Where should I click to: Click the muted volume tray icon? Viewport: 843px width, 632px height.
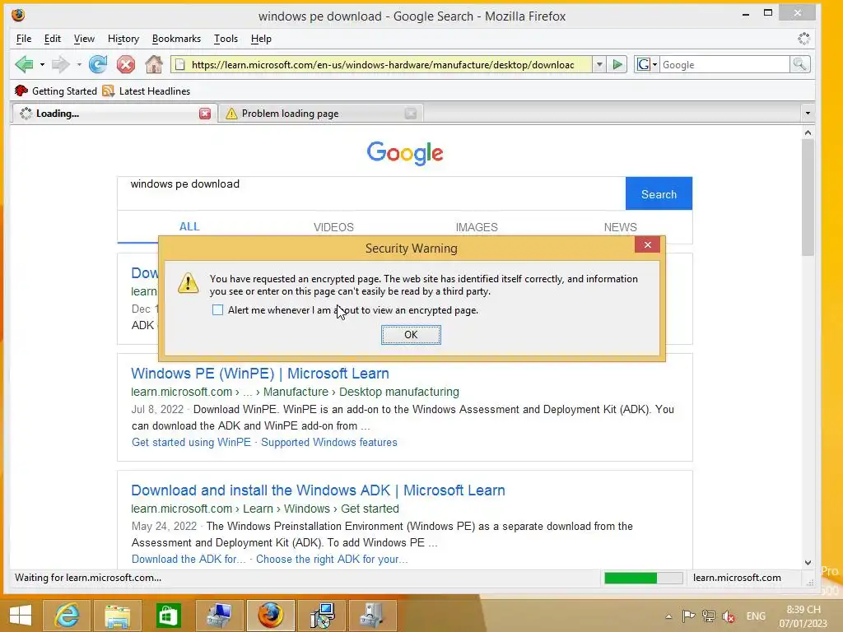[x=729, y=616]
